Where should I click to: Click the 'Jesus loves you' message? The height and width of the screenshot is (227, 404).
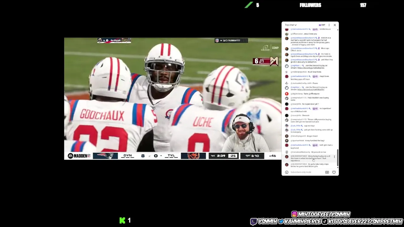(310, 34)
